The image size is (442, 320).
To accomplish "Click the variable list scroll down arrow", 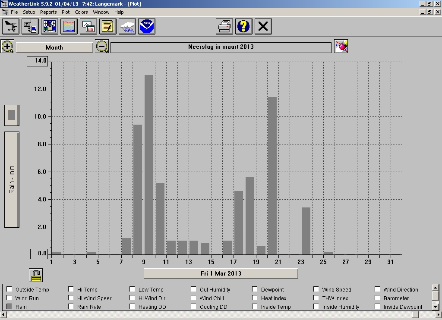I will [x=435, y=307].
